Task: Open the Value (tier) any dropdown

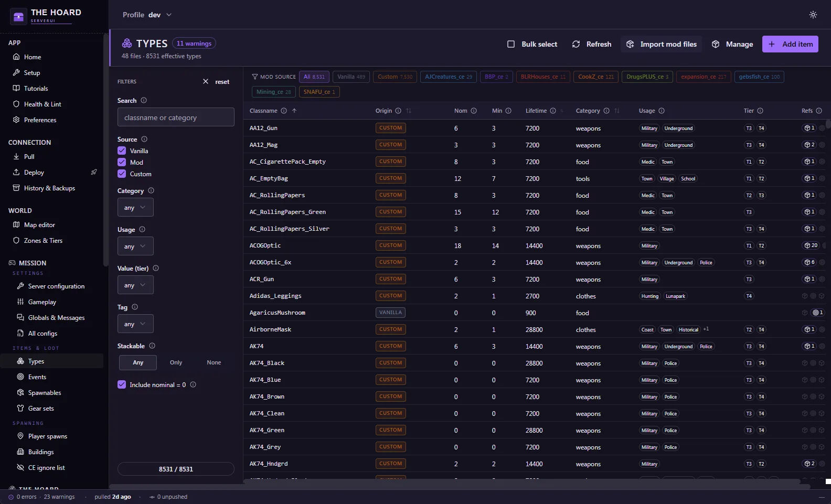Action: (135, 285)
